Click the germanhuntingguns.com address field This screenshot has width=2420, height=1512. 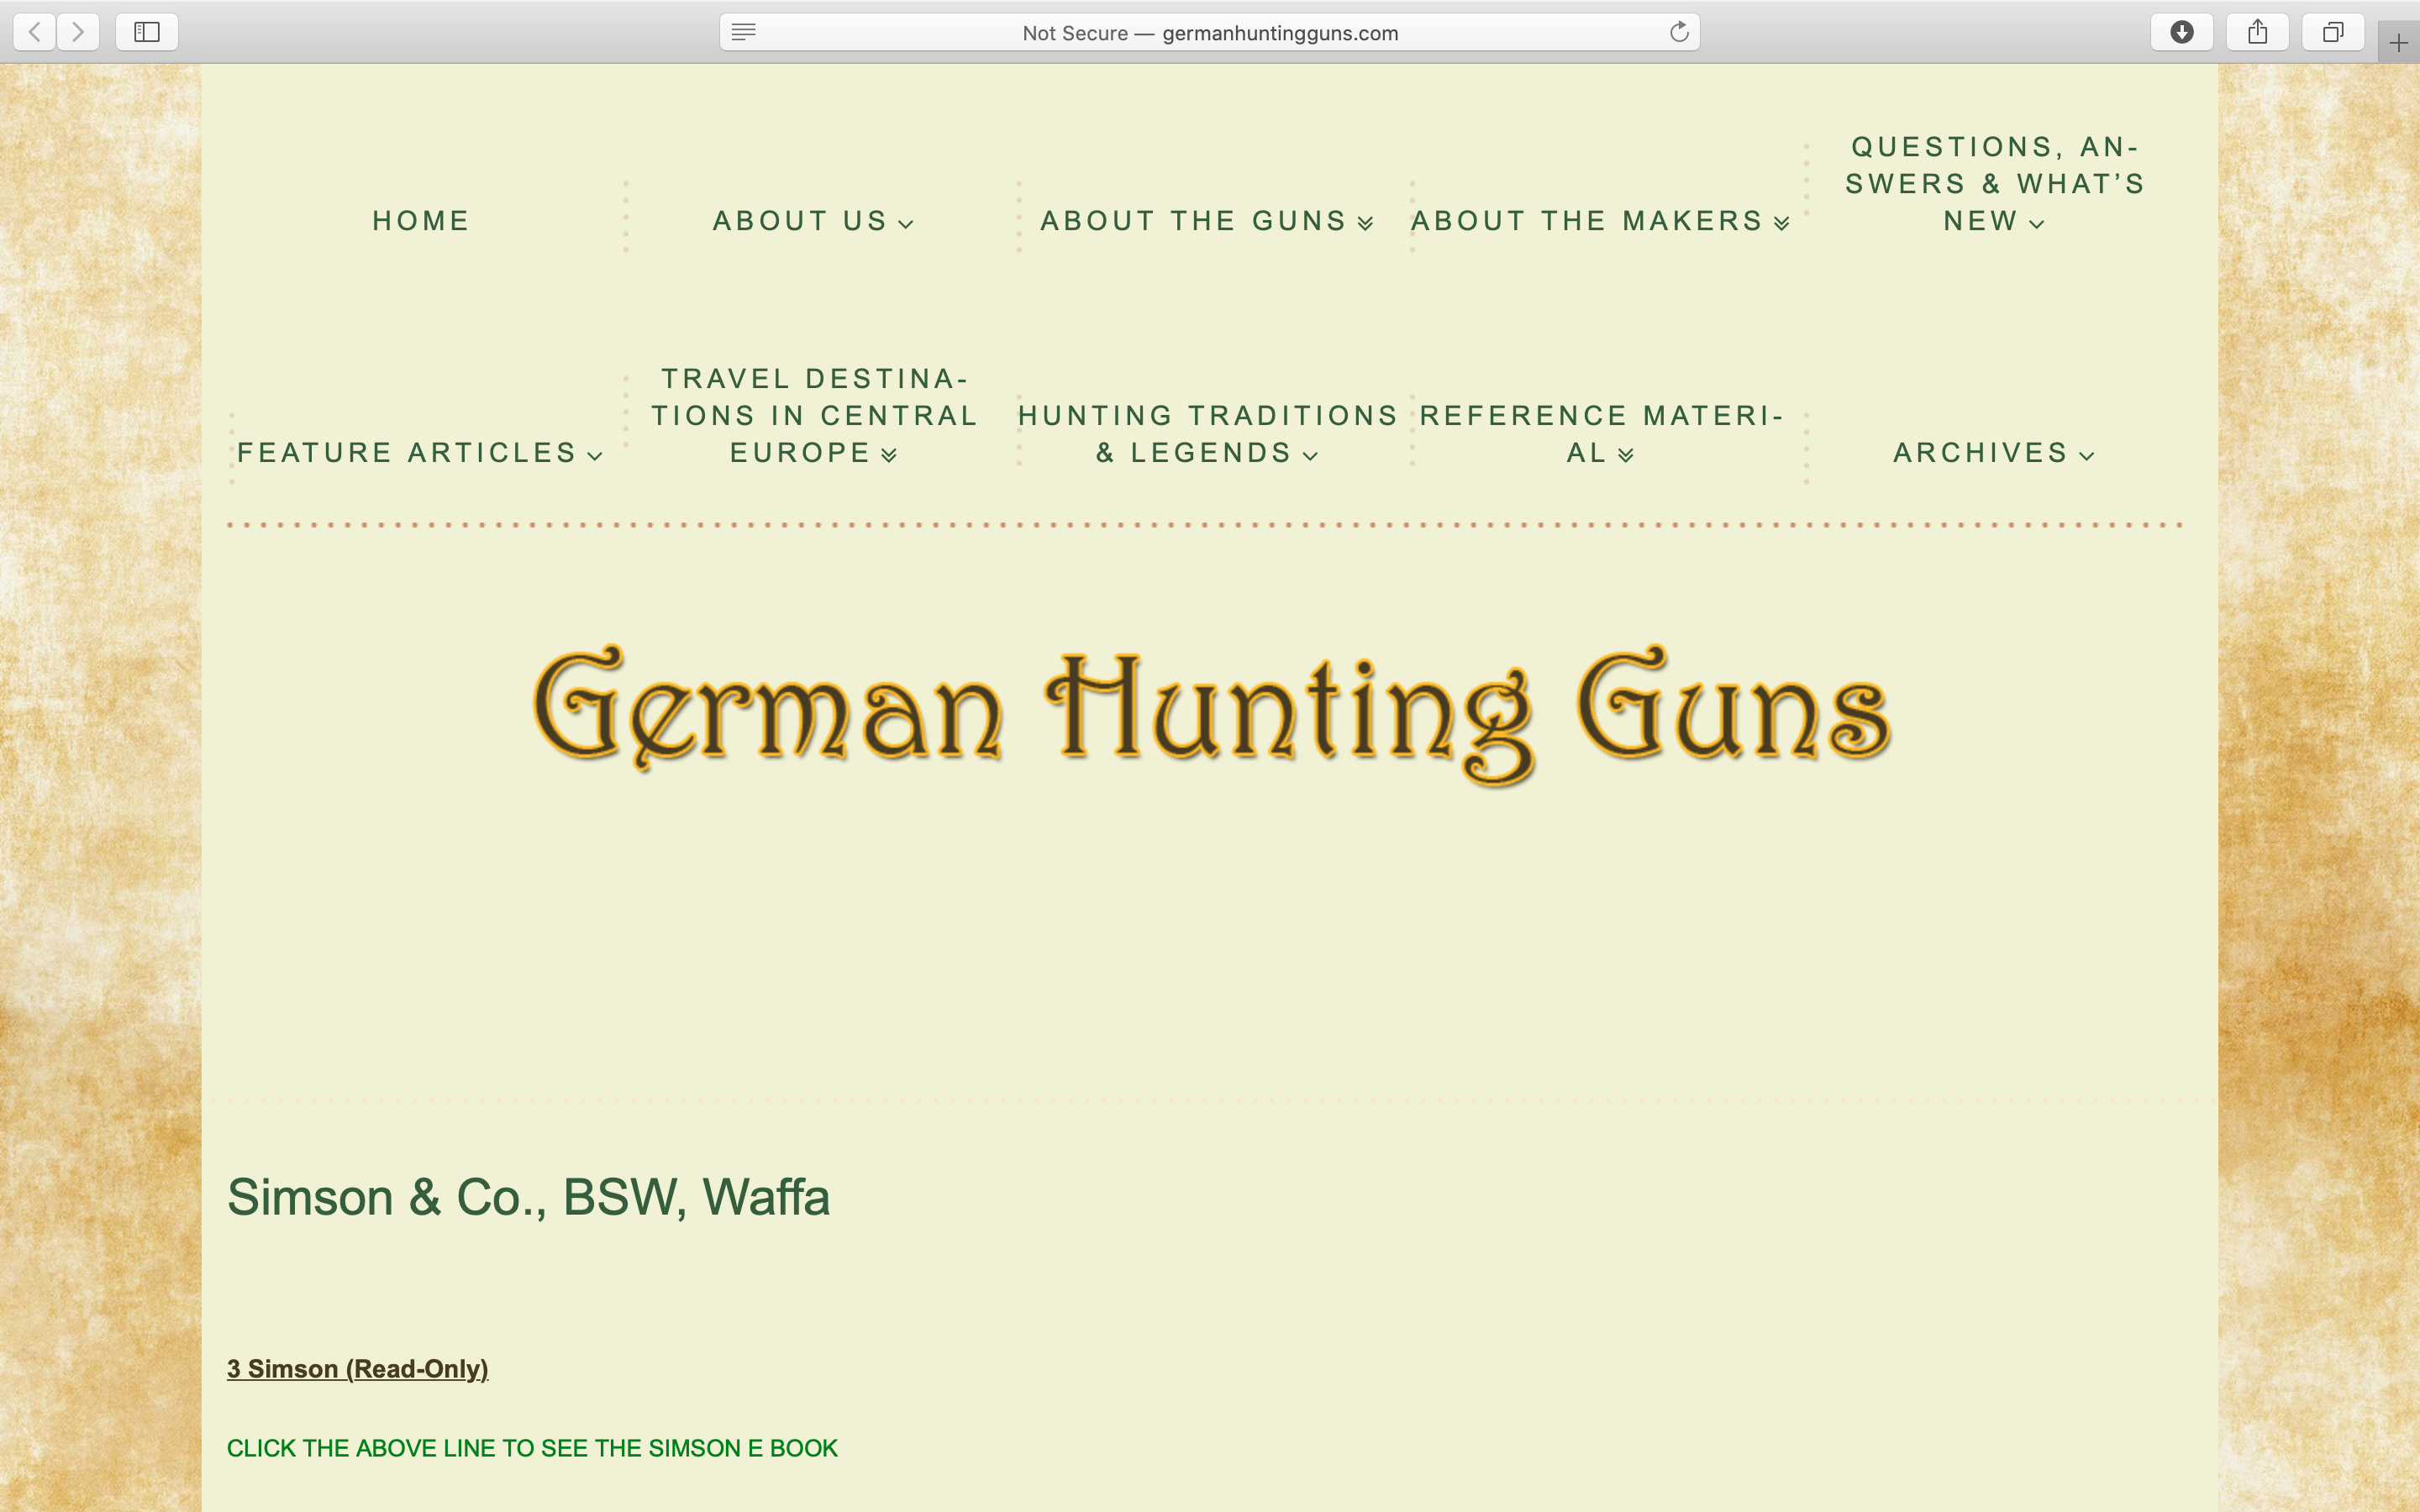coord(1210,32)
